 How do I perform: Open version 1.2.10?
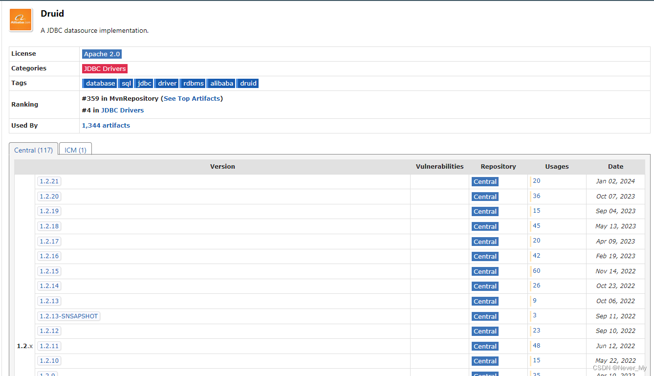coord(49,360)
